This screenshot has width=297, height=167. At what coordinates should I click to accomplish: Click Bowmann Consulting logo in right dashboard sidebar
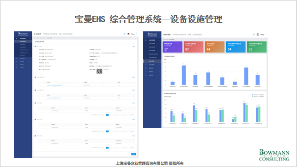[x=152, y=35]
